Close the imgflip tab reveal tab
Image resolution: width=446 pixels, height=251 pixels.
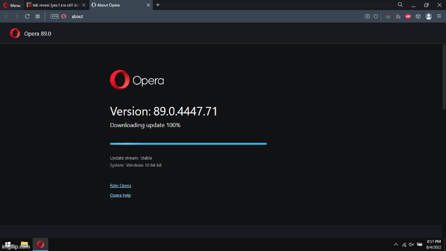coord(84,5)
